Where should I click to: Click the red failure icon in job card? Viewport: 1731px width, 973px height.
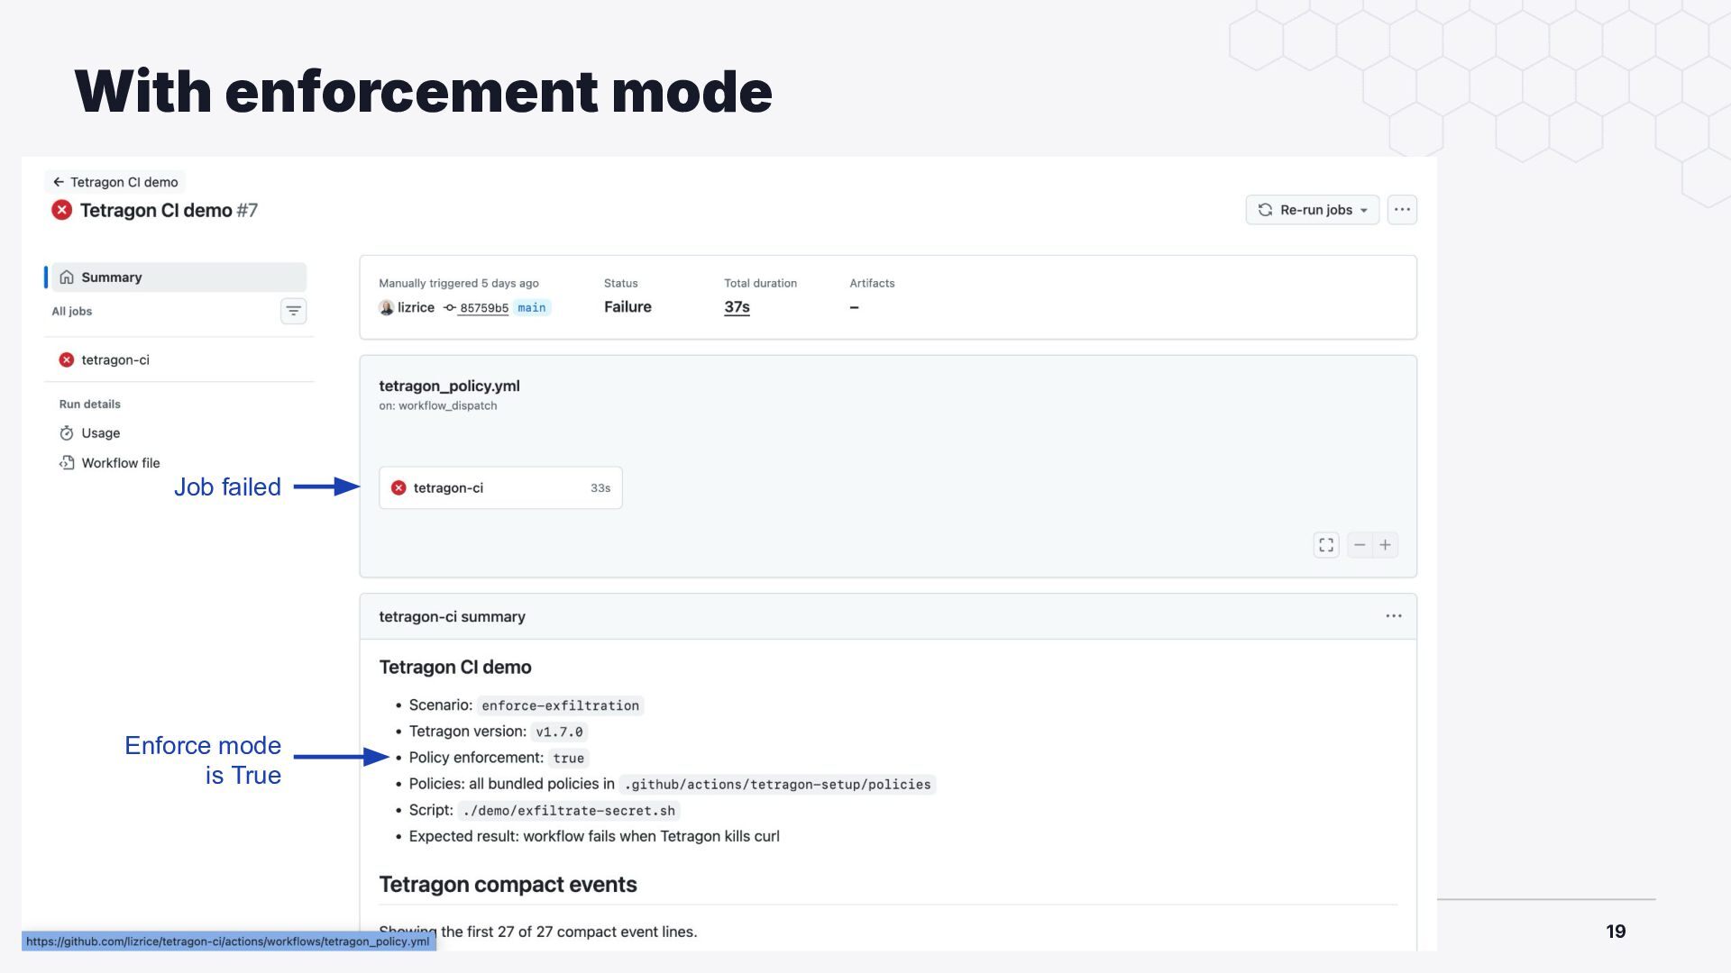point(398,487)
